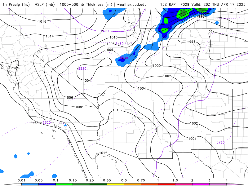Click the dark green 0.25 legend swatch
Image resolution: width=248 pixels, height=186 pixels.
pyautogui.click(x=98, y=184)
